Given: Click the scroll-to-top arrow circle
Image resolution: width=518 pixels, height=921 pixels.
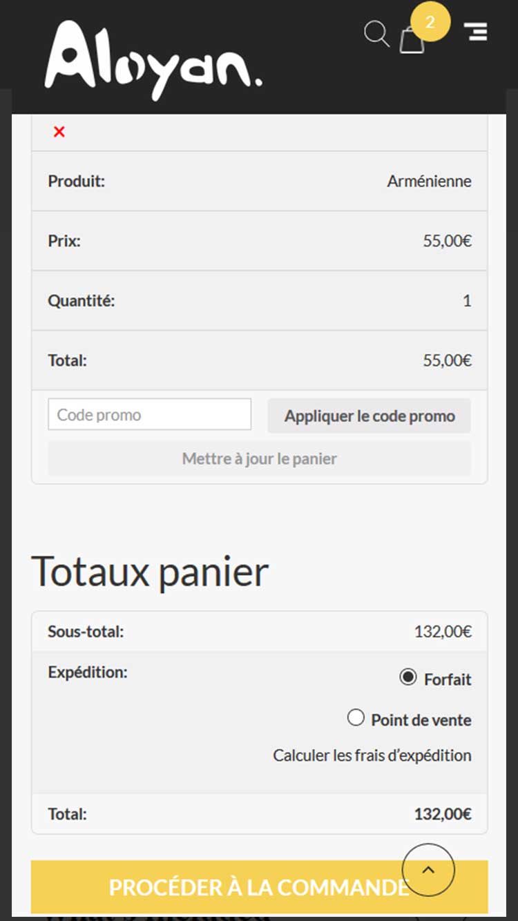Looking at the screenshot, I should coord(428,870).
